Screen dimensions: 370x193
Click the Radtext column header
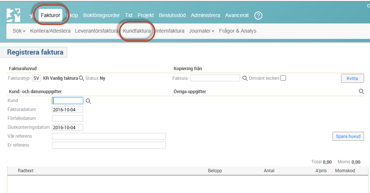(26, 171)
